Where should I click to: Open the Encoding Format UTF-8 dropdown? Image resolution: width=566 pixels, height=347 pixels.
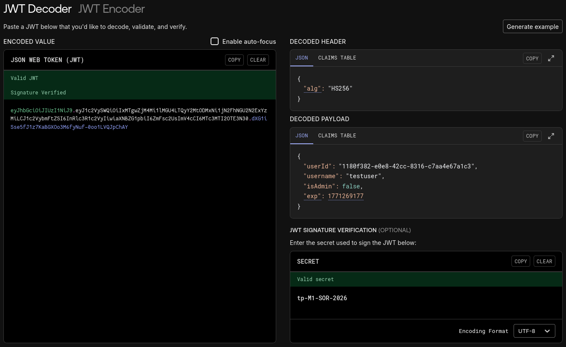(534, 331)
